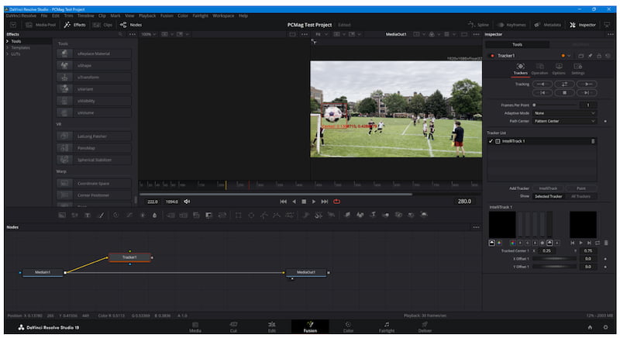Click search icon in Effects panel
The image size is (620, 338).
[x=121, y=34]
